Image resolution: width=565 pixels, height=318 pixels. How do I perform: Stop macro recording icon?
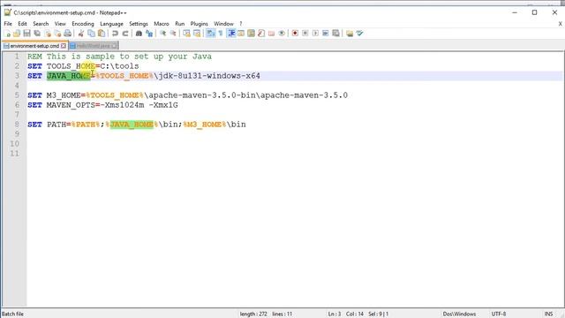305,34
